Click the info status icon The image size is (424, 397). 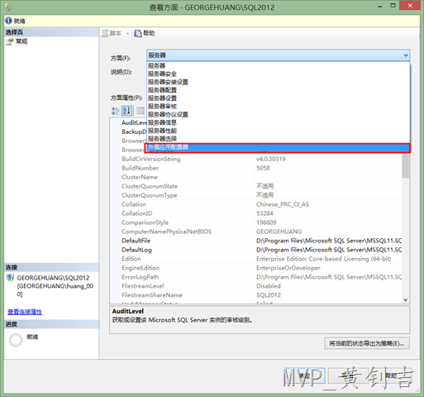(9, 21)
